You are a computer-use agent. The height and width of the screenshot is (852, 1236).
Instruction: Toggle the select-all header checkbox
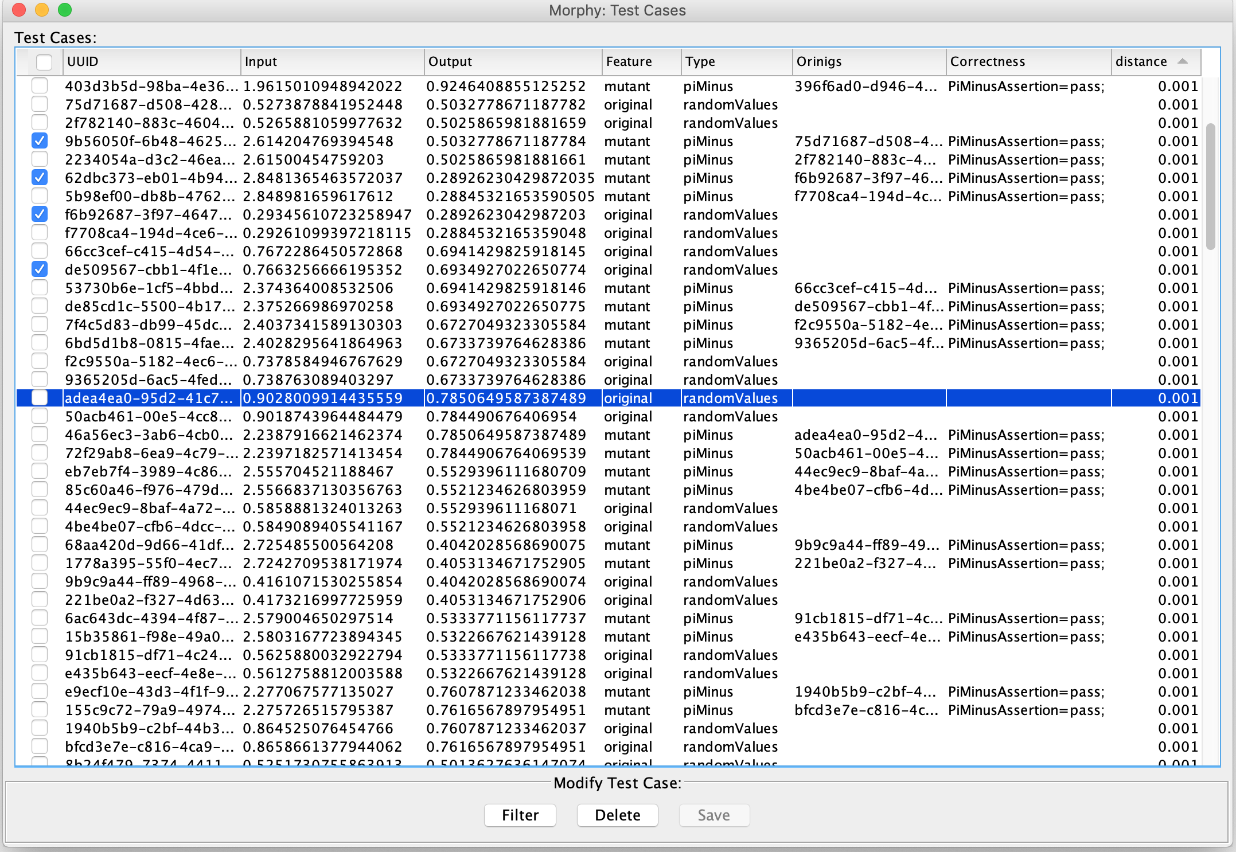point(44,62)
